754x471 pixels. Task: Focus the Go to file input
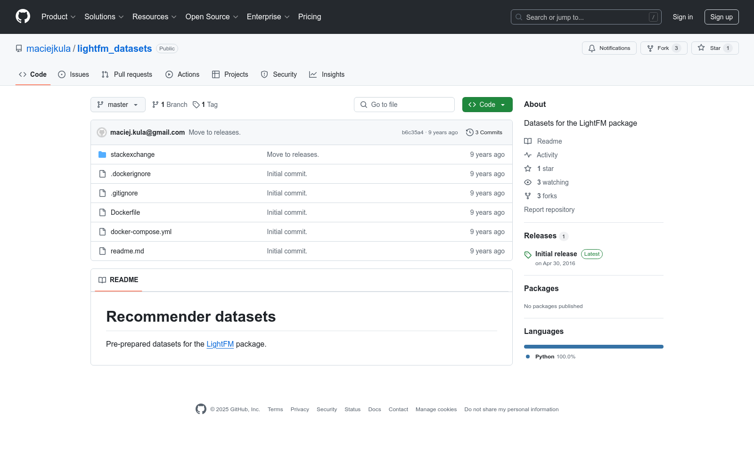click(x=404, y=105)
